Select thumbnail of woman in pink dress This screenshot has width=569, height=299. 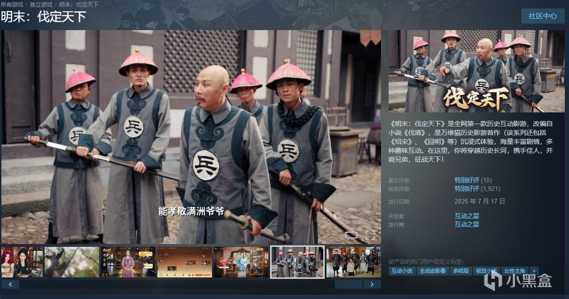point(128,262)
